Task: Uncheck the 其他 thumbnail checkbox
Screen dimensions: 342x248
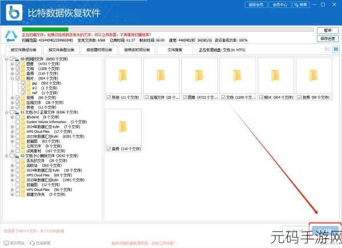Action: tap(109, 97)
